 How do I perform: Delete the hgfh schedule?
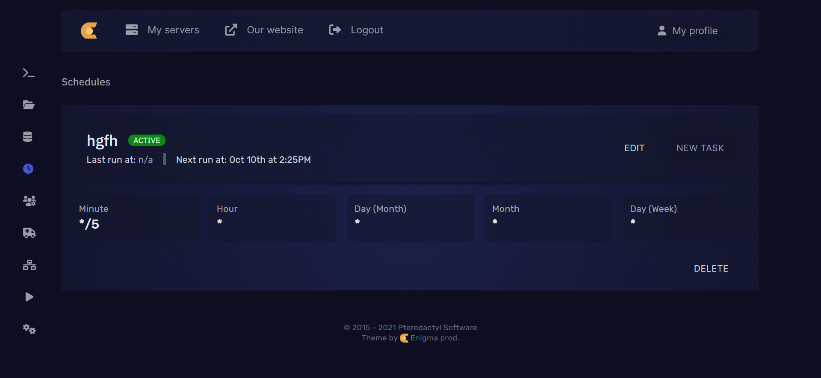click(x=711, y=269)
